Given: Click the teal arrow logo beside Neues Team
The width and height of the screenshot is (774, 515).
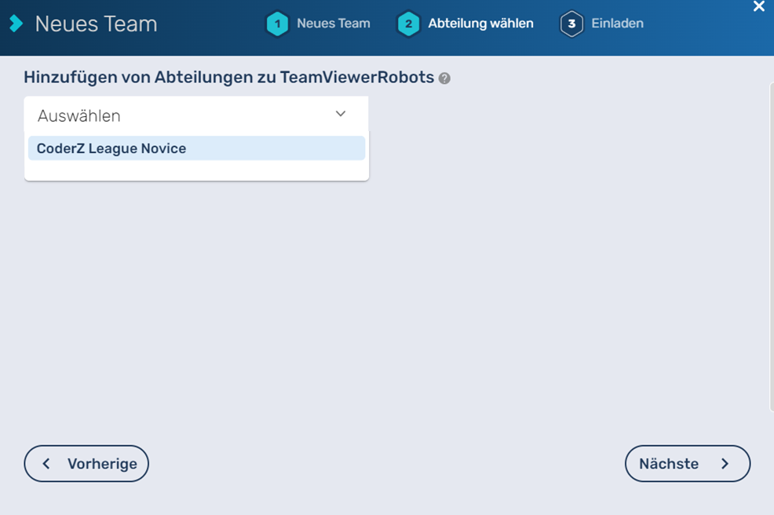Looking at the screenshot, I should coord(16,24).
